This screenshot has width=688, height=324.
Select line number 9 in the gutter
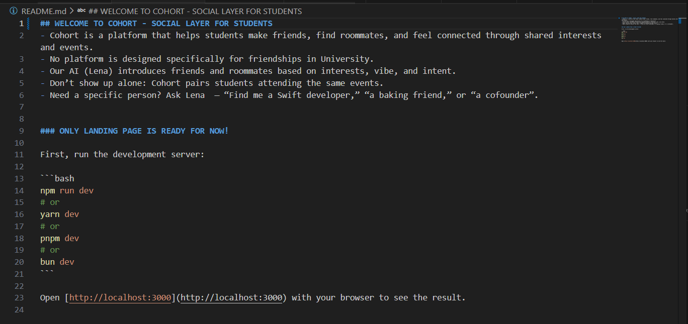[21, 131]
